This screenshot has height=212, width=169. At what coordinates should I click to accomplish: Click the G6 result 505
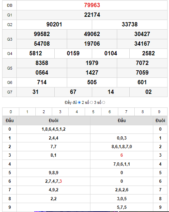pos(92,82)
